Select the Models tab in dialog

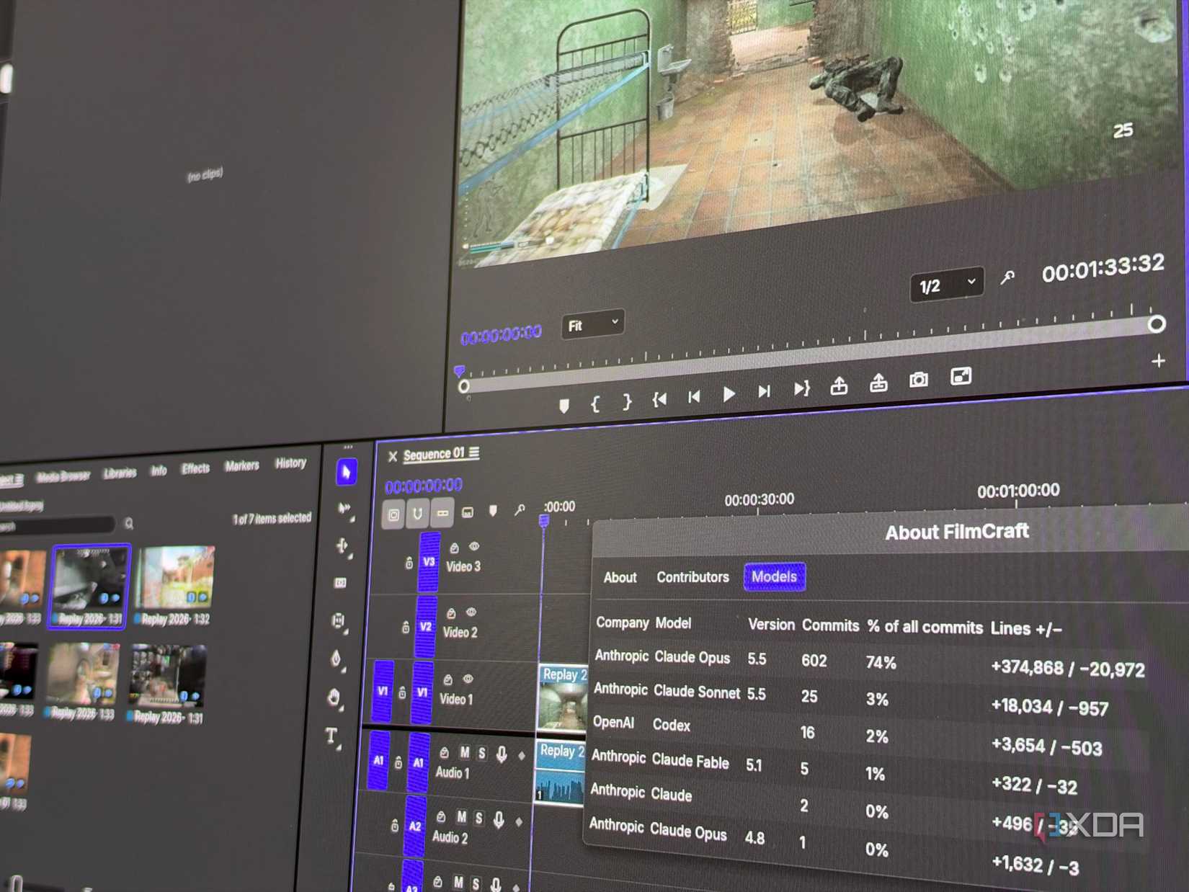(775, 577)
